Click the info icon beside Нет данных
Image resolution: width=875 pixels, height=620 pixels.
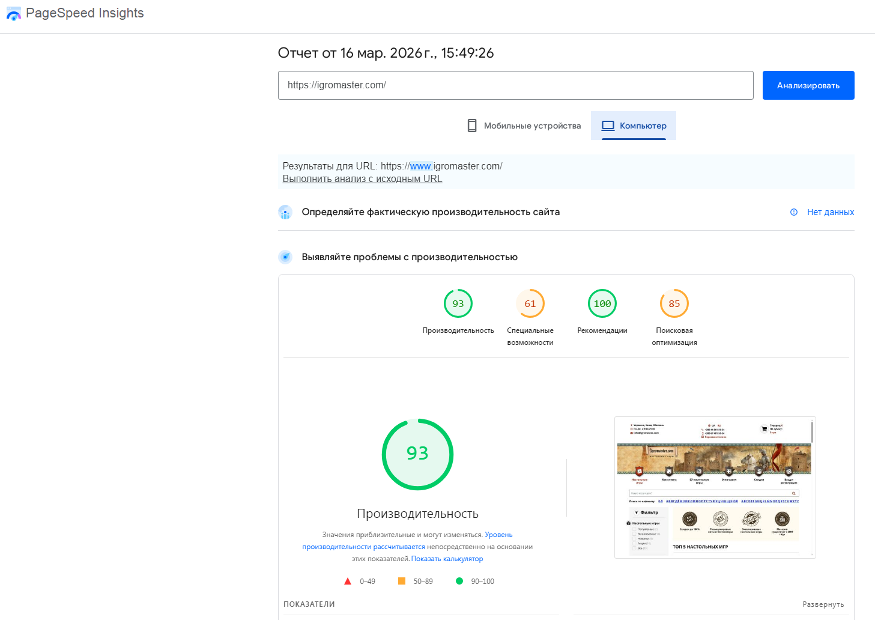click(x=794, y=212)
